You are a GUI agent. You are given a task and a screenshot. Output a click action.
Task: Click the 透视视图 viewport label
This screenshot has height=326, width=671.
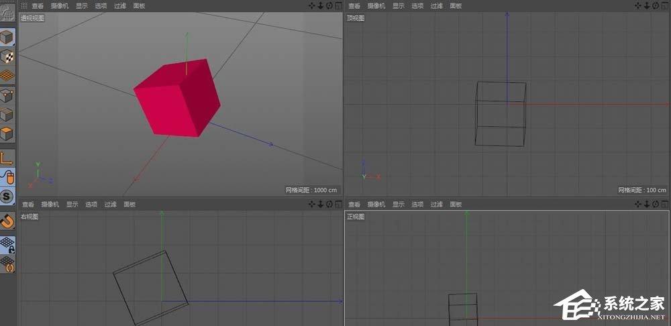32,18
